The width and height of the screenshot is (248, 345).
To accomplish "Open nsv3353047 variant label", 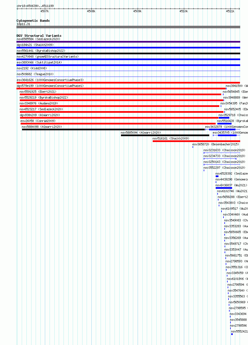I will [x=236, y=249].
